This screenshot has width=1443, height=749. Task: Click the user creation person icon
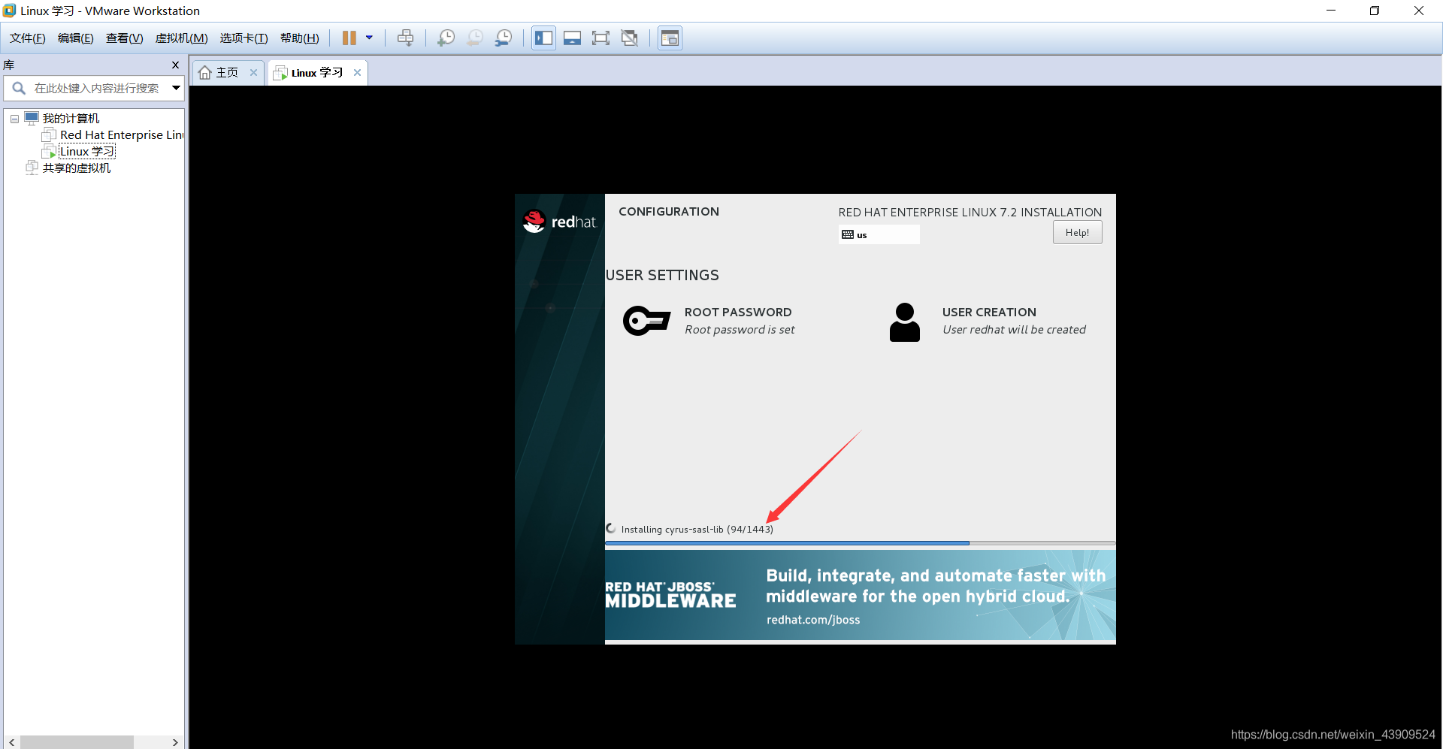pos(905,322)
